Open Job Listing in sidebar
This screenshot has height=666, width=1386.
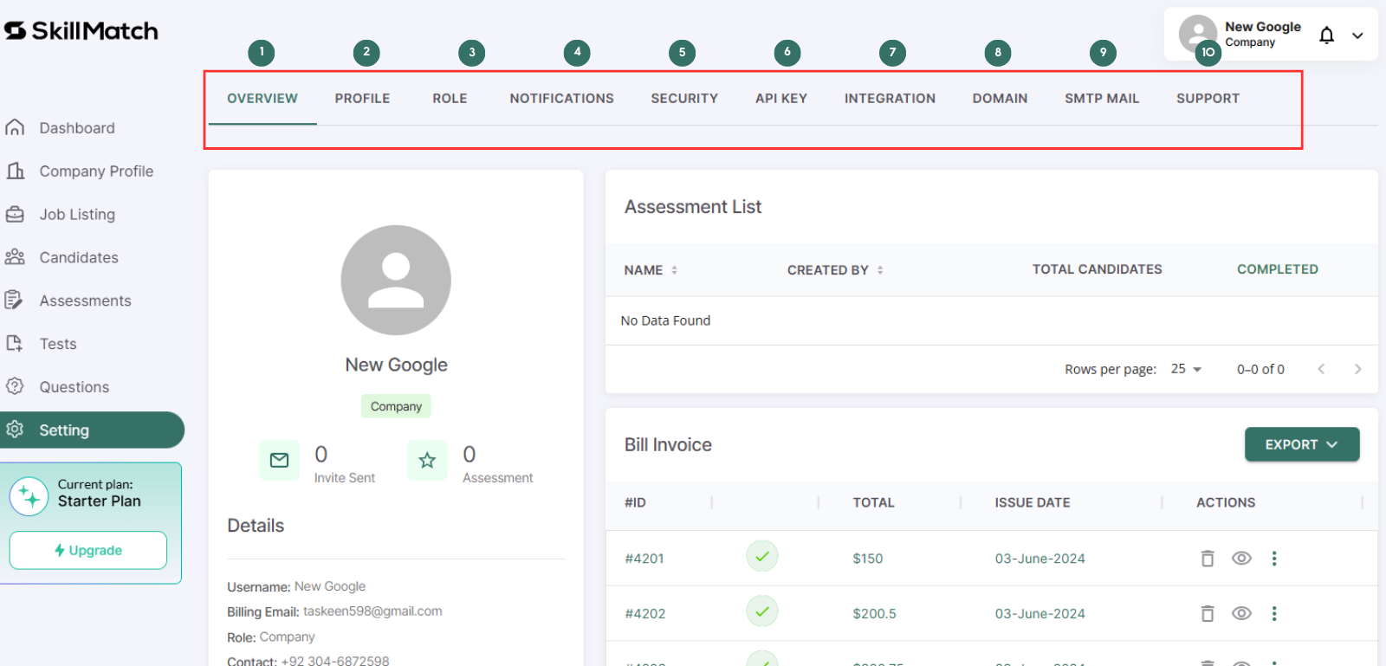(77, 215)
